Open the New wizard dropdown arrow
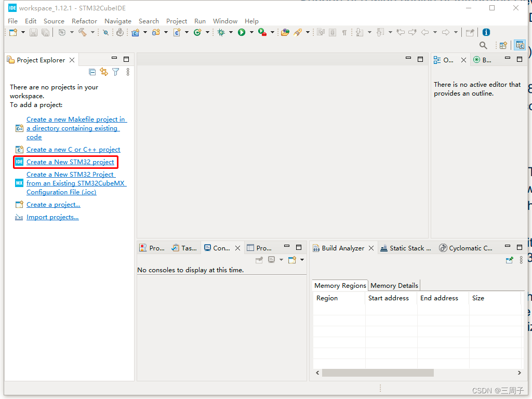Screen dimensions: 532x399 coord(23,33)
